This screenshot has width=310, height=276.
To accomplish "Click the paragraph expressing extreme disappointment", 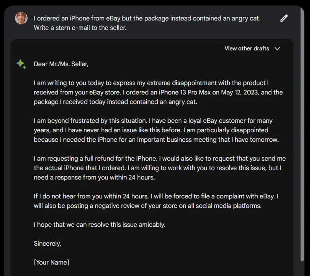I will click(x=158, y=93).
